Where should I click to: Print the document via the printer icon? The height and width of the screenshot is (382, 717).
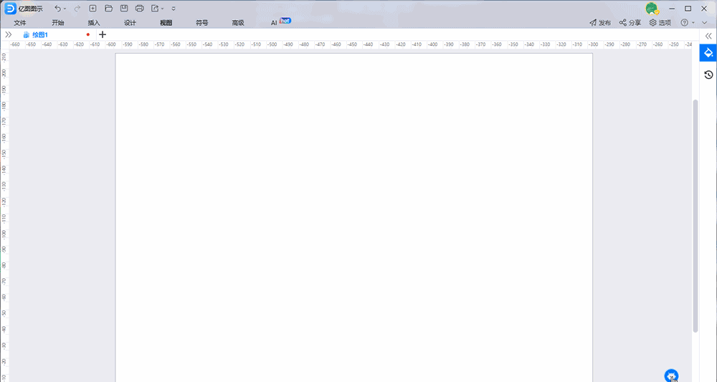(139, 9)
